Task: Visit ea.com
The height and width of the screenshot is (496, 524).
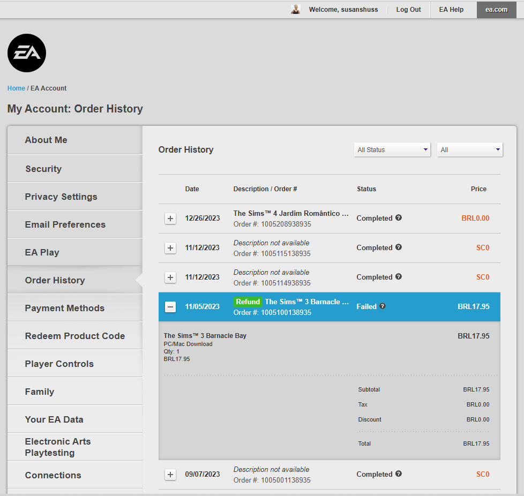Action: click(496, 10)
